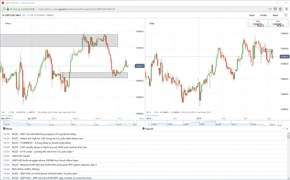The height and width of the screenshot is (180, 290).
Task: Close the News and Signals panel
Action: (x=287, y=129)
